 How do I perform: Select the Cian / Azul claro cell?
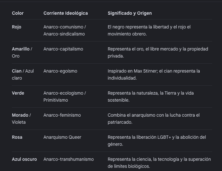[x=23, y=74]
